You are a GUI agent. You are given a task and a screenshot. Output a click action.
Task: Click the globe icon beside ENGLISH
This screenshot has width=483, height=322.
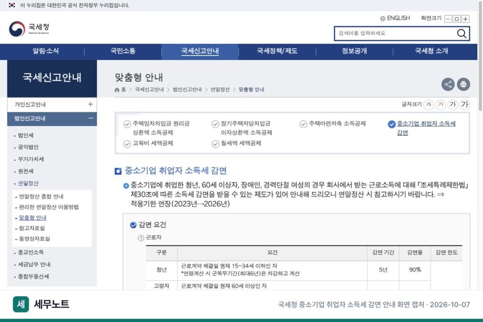(x=383, y=18)
